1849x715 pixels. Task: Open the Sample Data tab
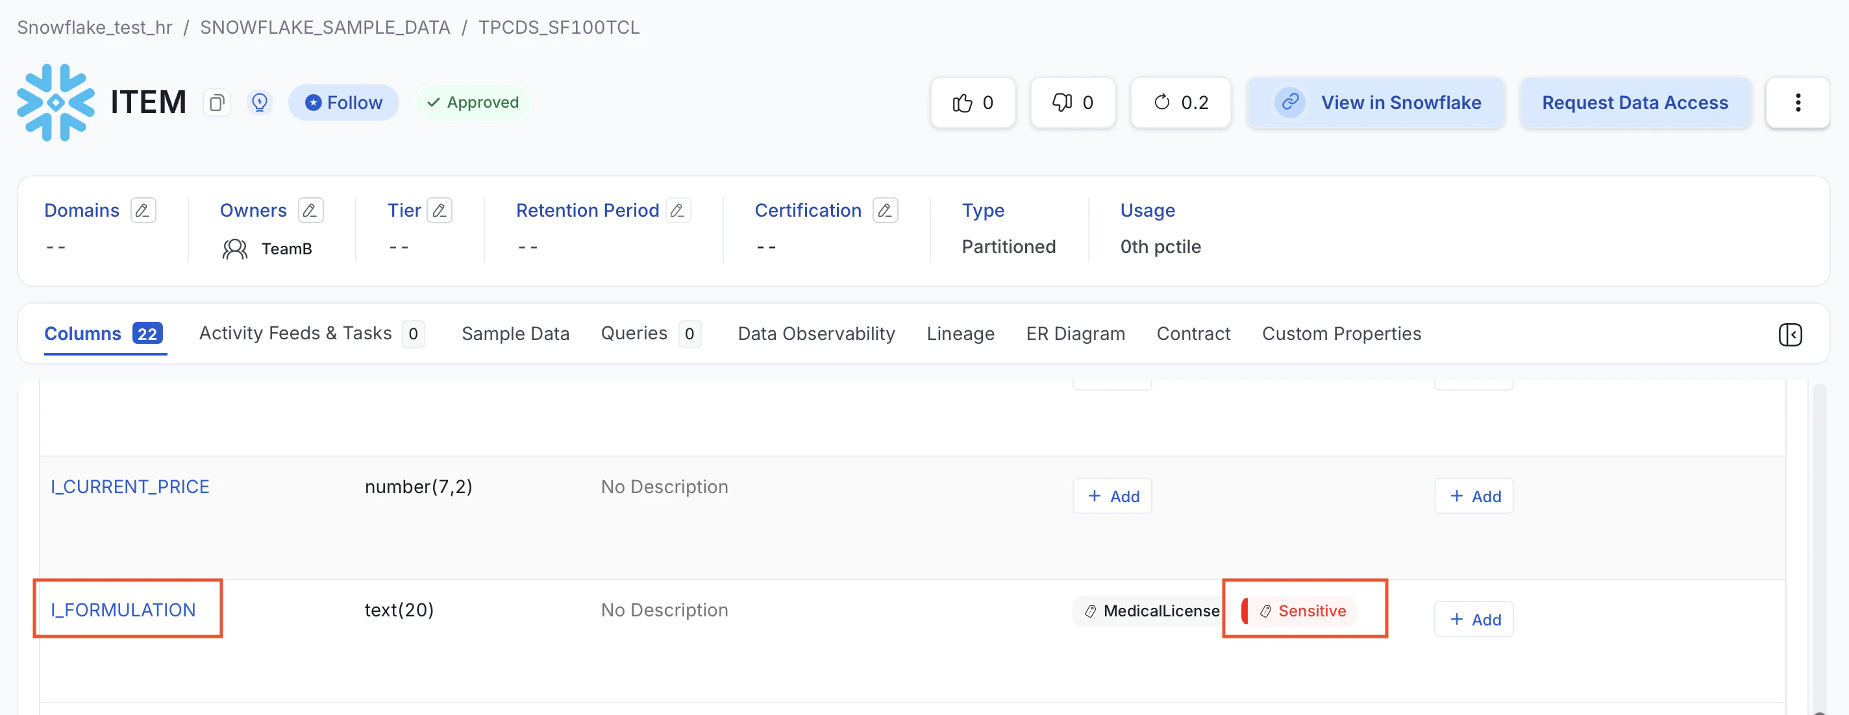(515, 333)
